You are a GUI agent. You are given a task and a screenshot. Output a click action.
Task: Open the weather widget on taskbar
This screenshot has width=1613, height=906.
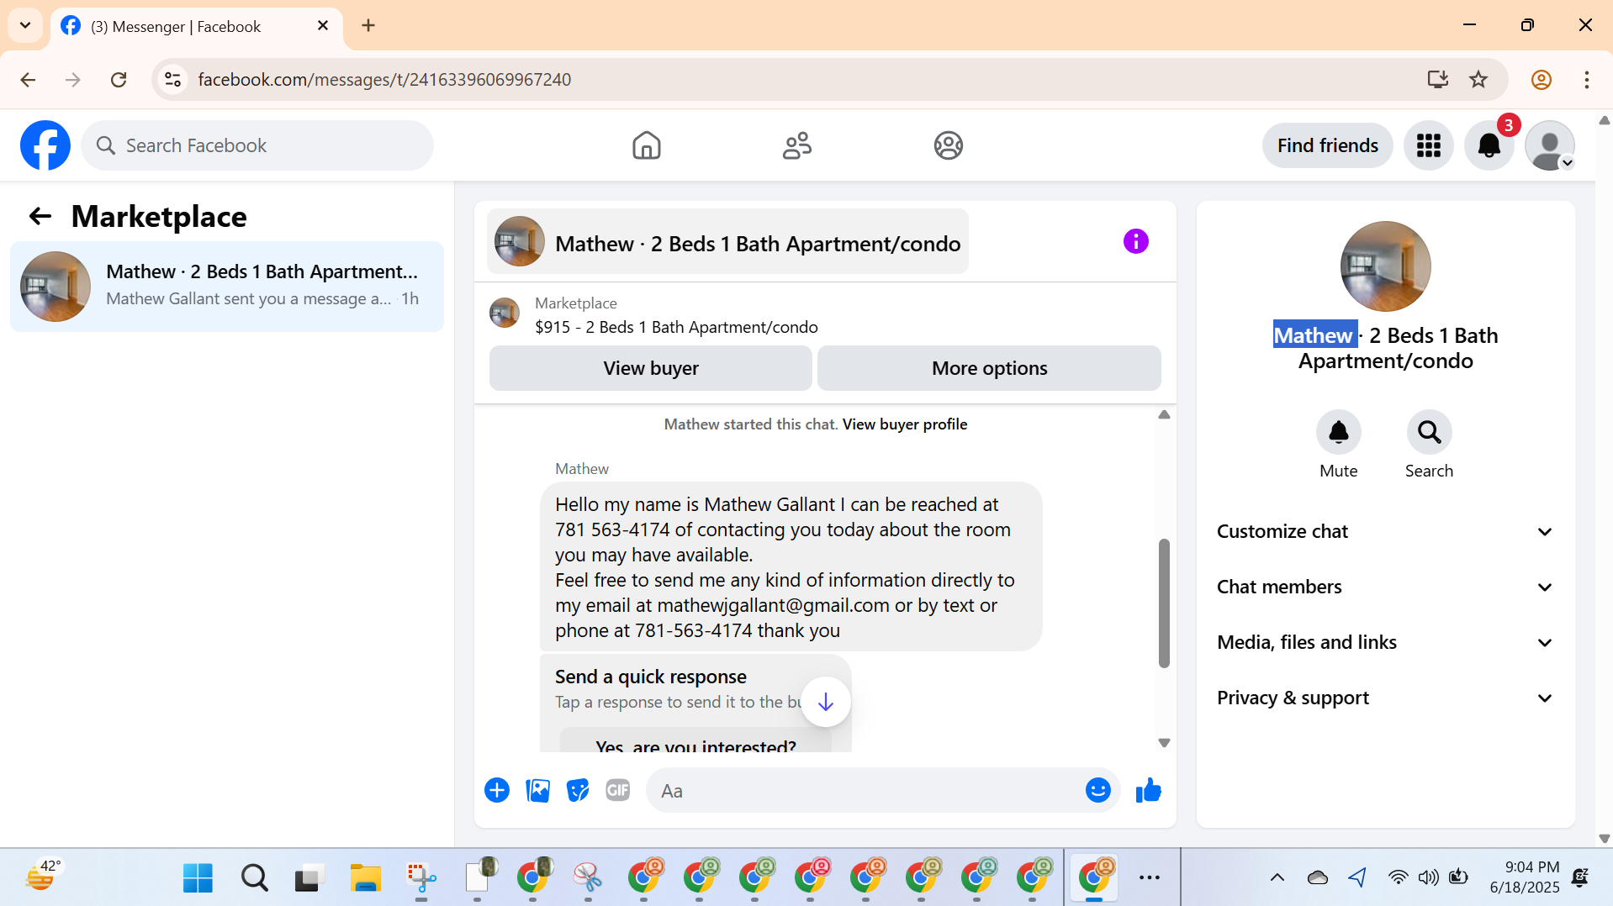(44, 877)
